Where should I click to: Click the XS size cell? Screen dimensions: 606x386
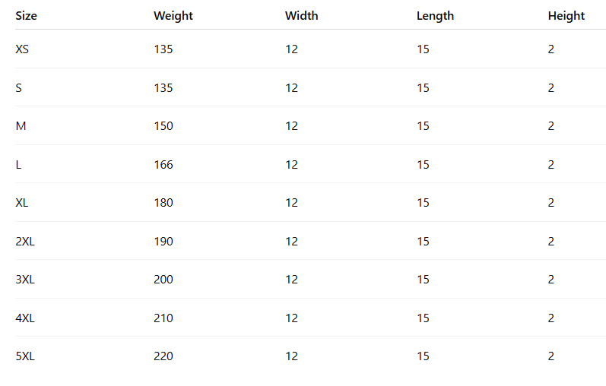point(22,49)
